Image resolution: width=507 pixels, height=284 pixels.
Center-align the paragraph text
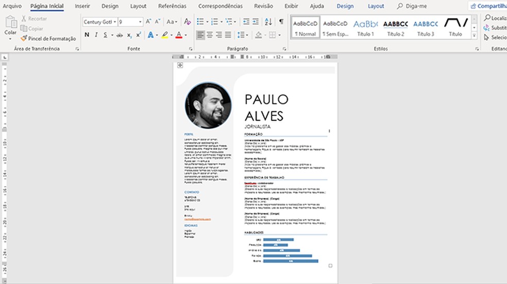(x=210, y=35)
